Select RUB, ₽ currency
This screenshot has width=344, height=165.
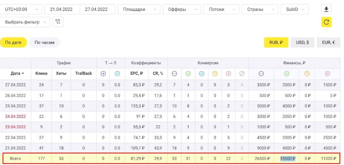[x=276, y=43]
